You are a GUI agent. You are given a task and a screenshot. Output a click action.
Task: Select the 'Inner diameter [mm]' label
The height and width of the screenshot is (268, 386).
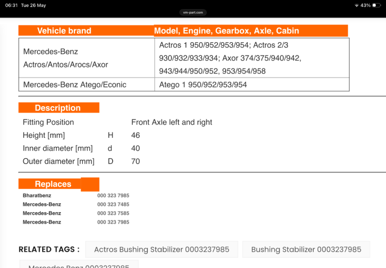tap(58, 148)
